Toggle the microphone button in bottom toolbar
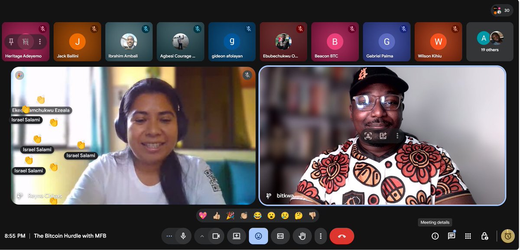This screenshot has height=250, width=520. 183,236
